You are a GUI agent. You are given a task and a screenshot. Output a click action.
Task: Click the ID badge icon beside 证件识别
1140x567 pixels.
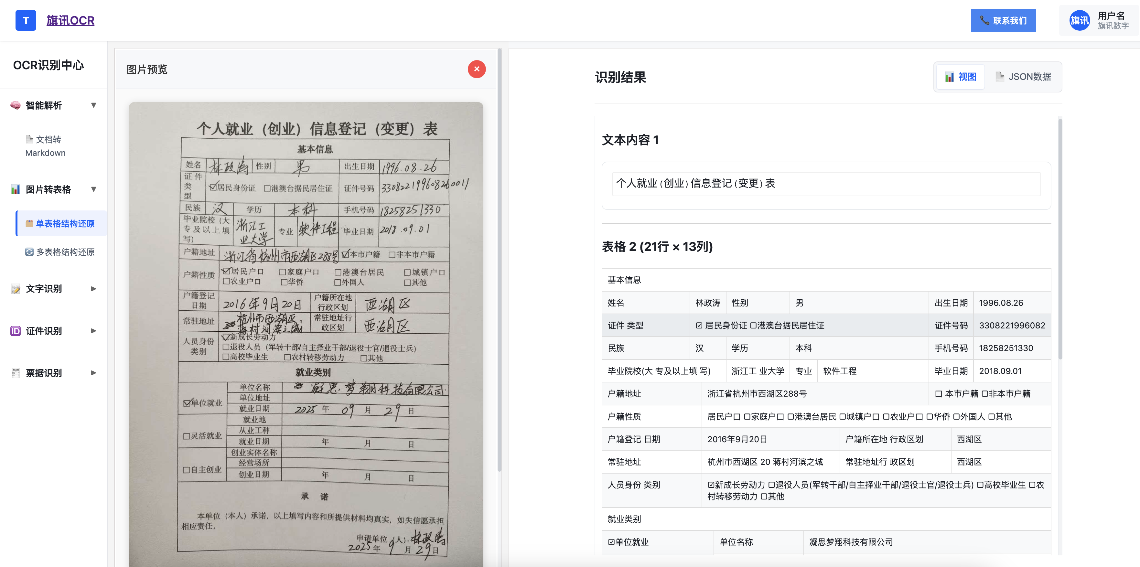click(16, 331)
